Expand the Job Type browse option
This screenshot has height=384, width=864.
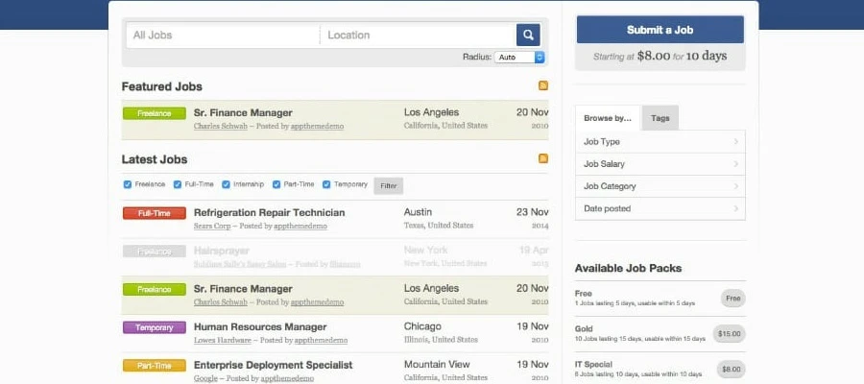click(x=660, y=142)
